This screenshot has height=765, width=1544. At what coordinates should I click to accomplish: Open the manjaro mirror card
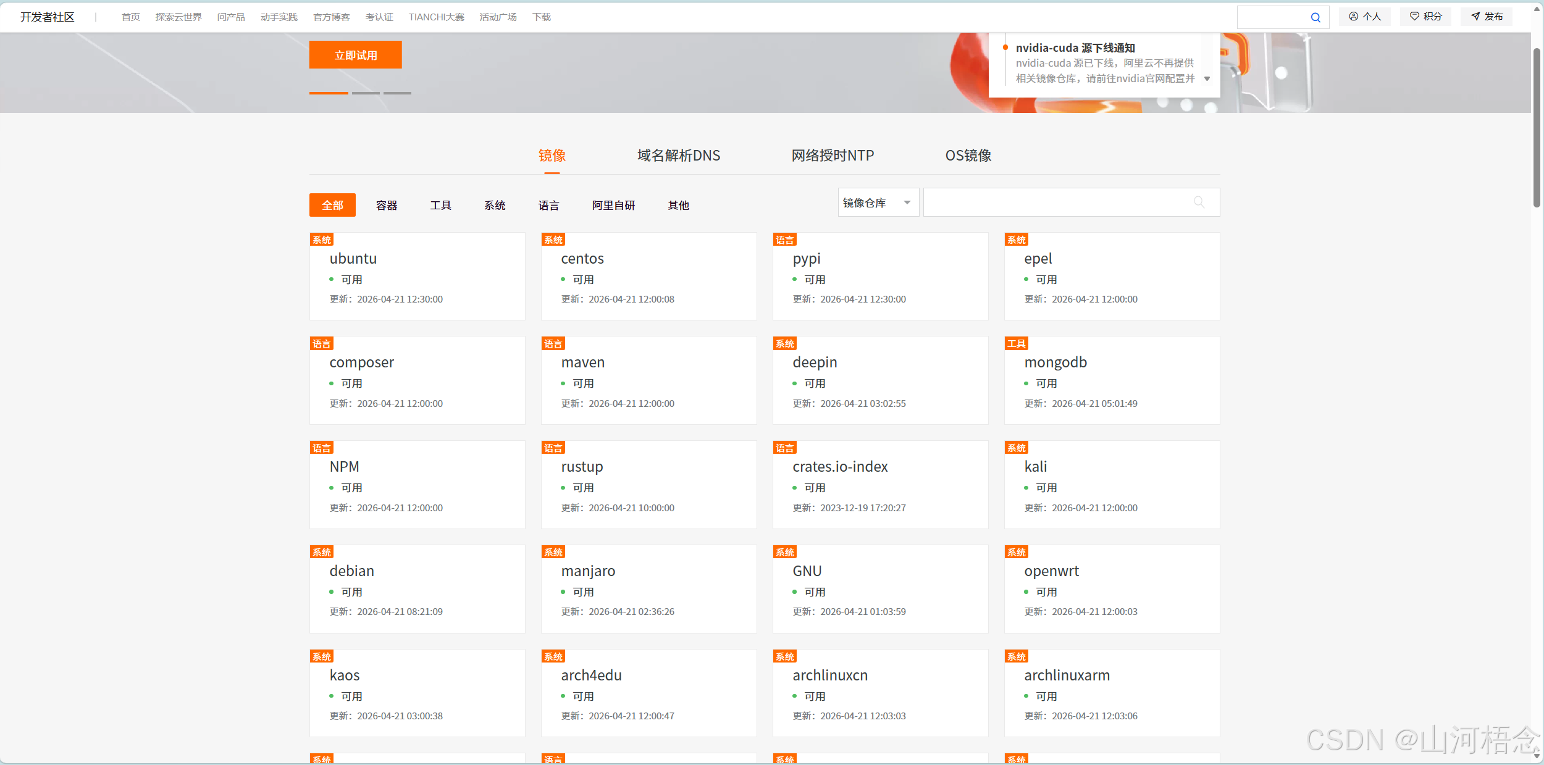pyautogui.click(x=649, y=589)
